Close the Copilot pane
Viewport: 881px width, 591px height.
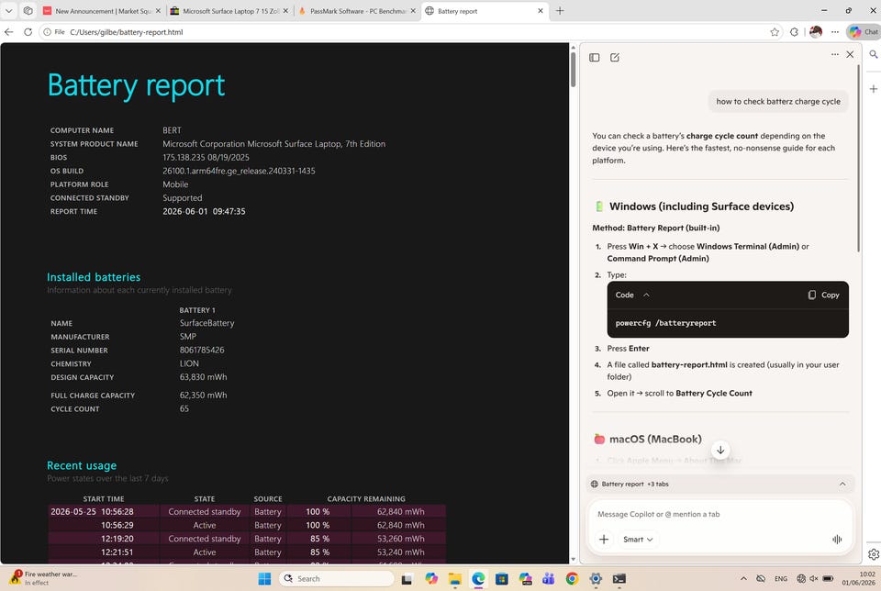[850, 54]
